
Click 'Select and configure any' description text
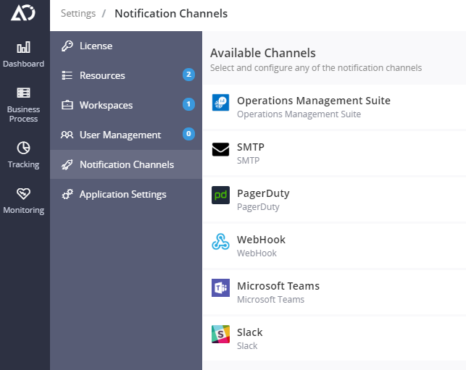(316, 68)
